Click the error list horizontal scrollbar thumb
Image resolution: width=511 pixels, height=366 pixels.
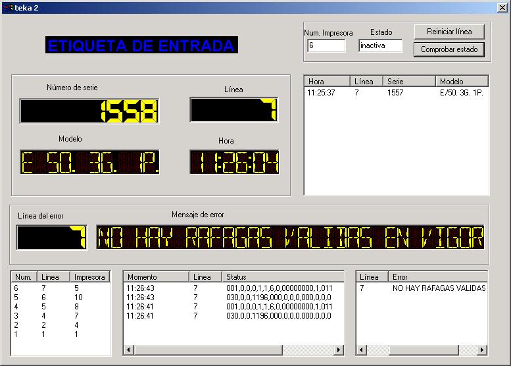[x=424, y=350]
